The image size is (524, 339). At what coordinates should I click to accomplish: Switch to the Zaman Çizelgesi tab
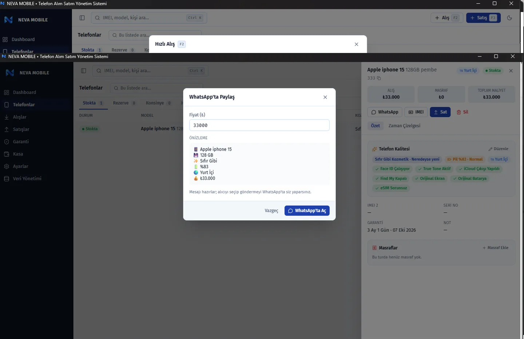[x=404, y=126]
